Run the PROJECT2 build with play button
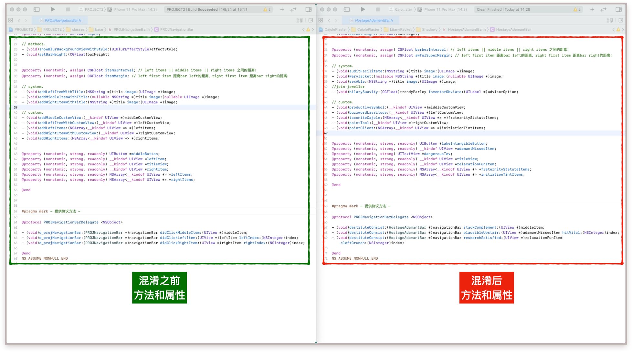 [53, 9]
